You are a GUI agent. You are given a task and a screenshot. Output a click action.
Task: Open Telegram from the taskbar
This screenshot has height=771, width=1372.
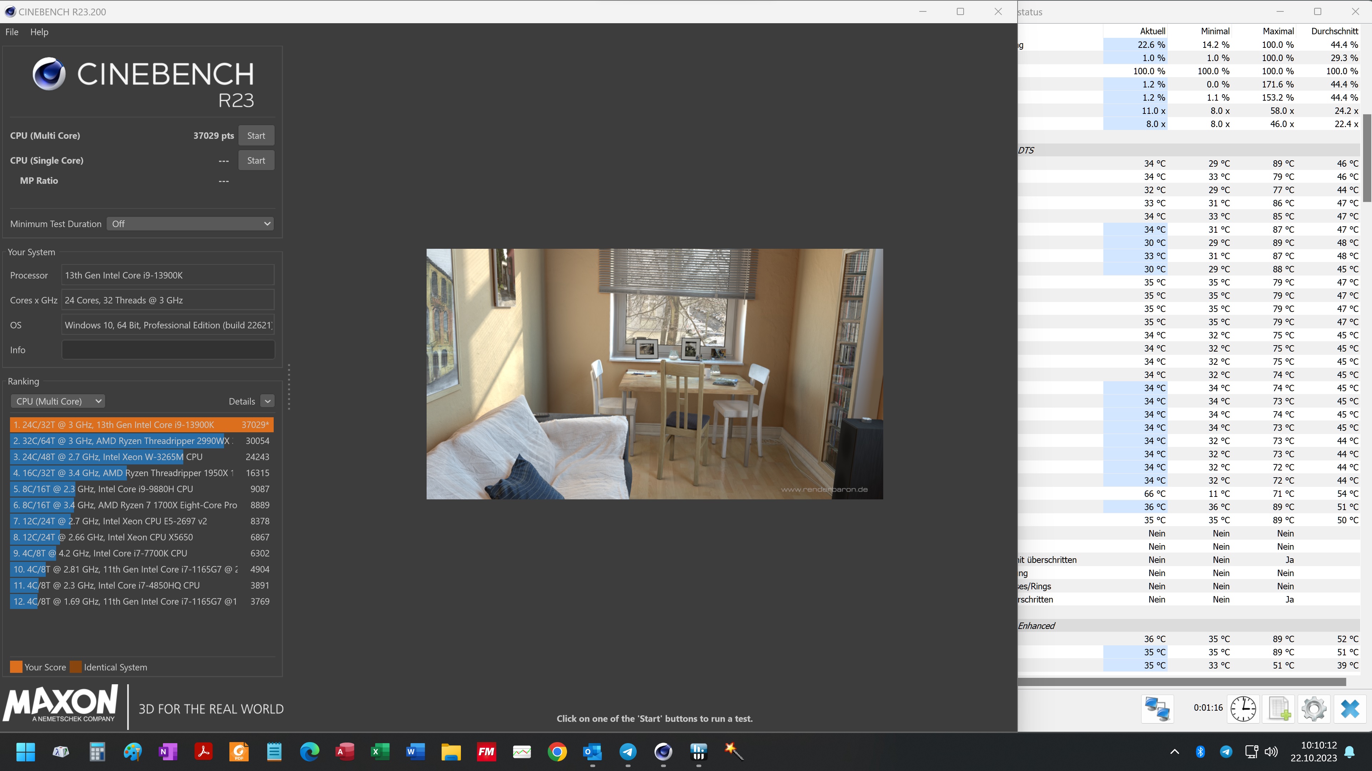[628, 751]
